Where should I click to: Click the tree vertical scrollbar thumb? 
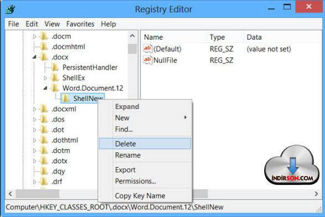tap(132, 49)
